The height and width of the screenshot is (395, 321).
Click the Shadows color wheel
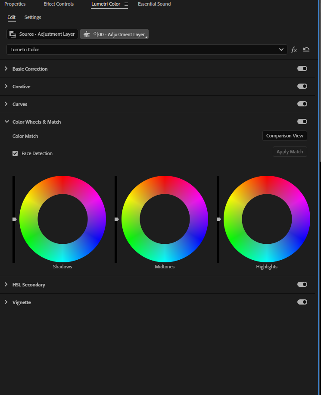(62, 219)
